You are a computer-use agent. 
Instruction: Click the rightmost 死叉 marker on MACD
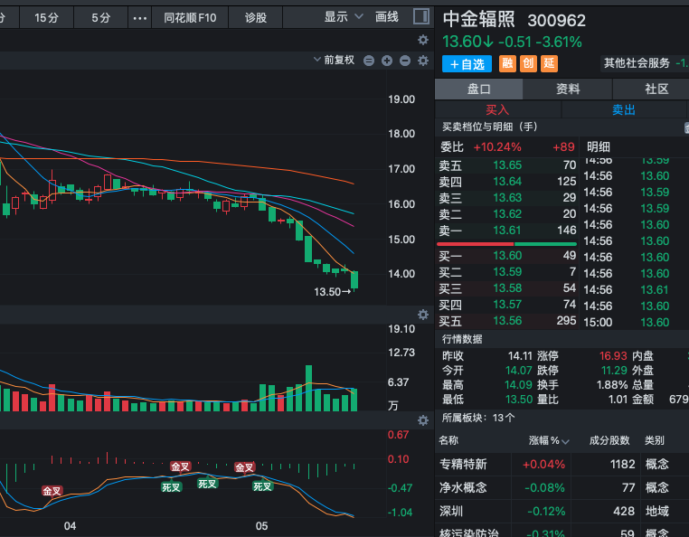point(262,486)
